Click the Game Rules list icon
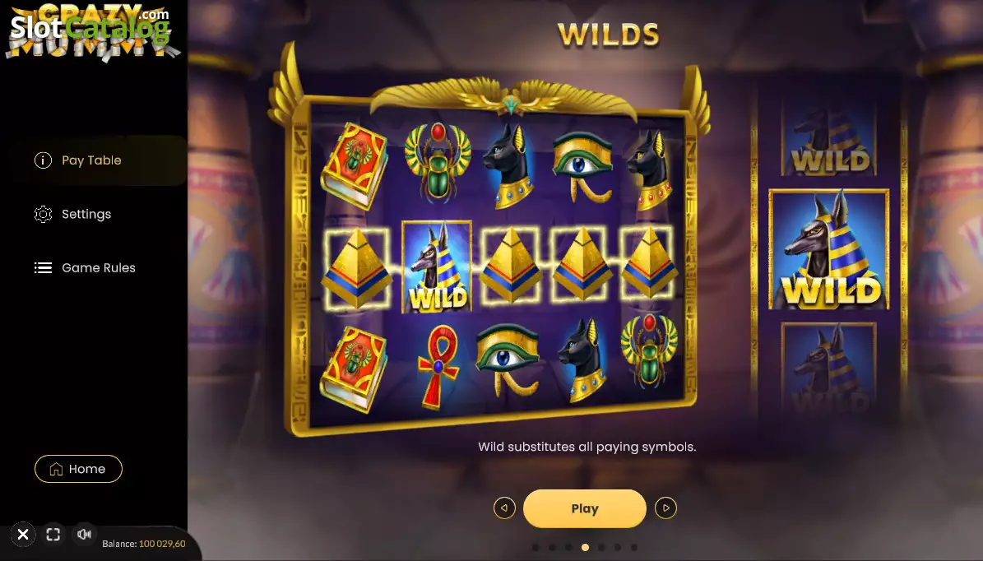Viewport: 983px width, 561px height. (x=43, y=267)
